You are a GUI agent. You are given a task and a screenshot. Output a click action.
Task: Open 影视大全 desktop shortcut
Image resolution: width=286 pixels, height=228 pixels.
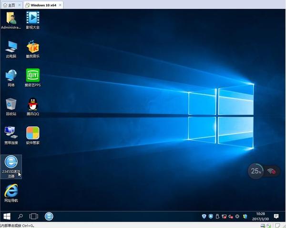coord(32,19)
